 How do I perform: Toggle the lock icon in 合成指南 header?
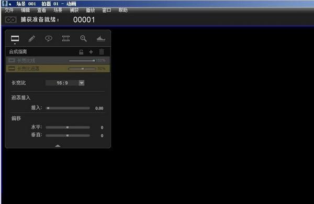pyautogui.click(x=81, y=52)
